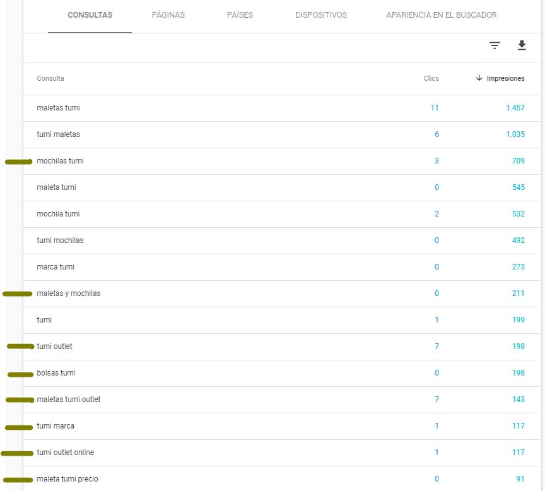
Task: Select 'maletas tumi outlet' query
Action: coord(69,399)
